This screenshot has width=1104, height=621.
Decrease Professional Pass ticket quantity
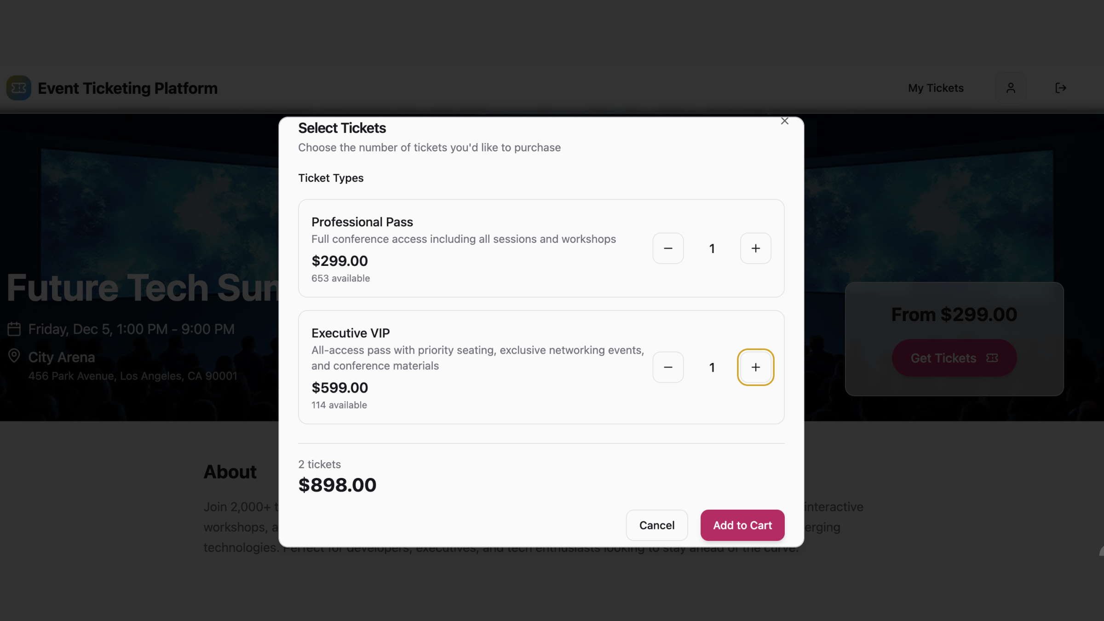(x=668, y=248)
